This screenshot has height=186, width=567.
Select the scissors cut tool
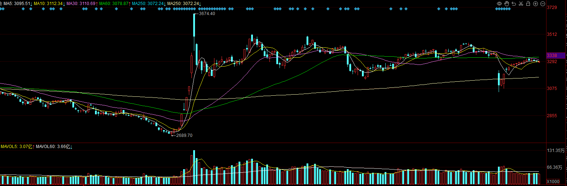click(x=521, y=4)
